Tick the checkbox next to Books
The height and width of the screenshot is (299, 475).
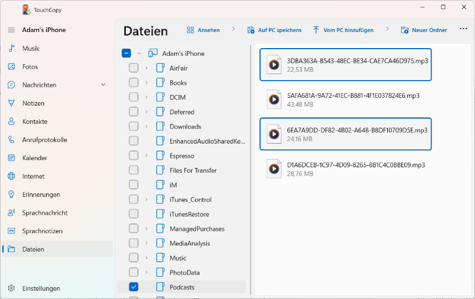click(x=134, y=83)
